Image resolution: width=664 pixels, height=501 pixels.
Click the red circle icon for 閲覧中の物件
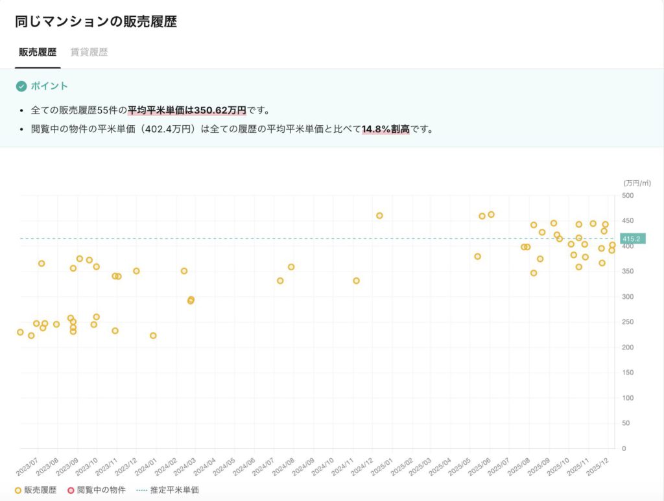(x=71, y=490)
